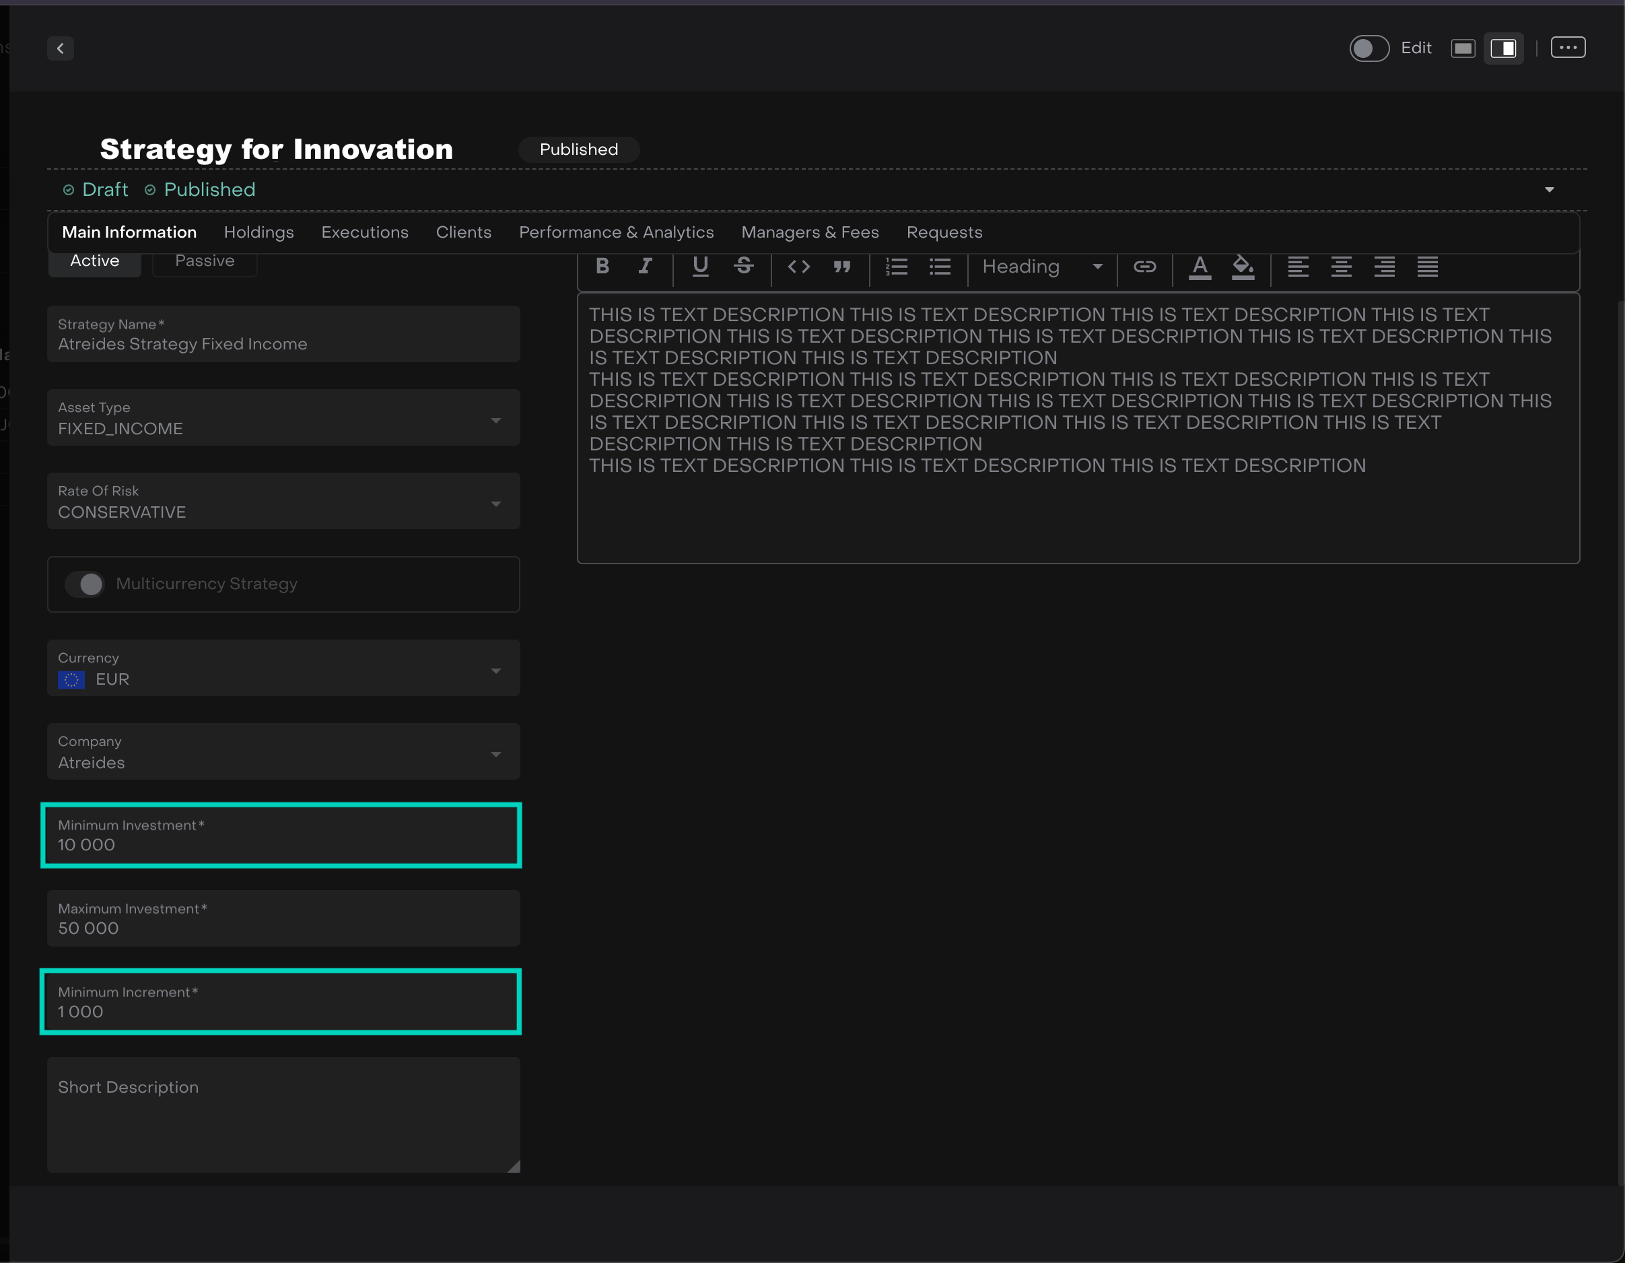Switch to the Holdings tab
The width and height of the screenshot is (1625, 1263).
pyautogui.click(x=259, y=232)
